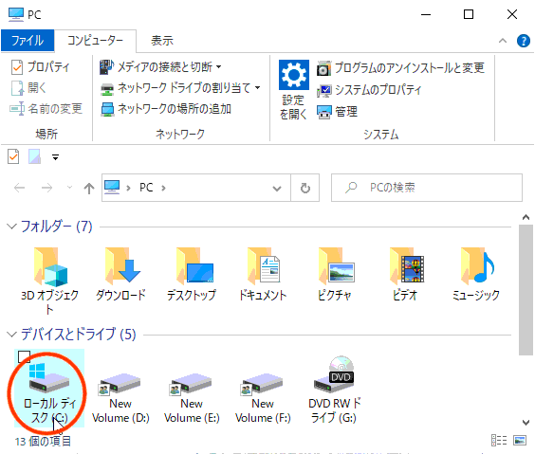Image resolution: width=535 pixels, height=454 pixels.
Task: Click the デバイスとドライブ (5) header text
Action: [78, 334]
